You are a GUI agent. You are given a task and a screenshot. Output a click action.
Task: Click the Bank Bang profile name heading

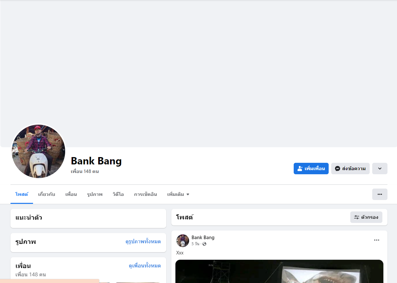point(96,161)
